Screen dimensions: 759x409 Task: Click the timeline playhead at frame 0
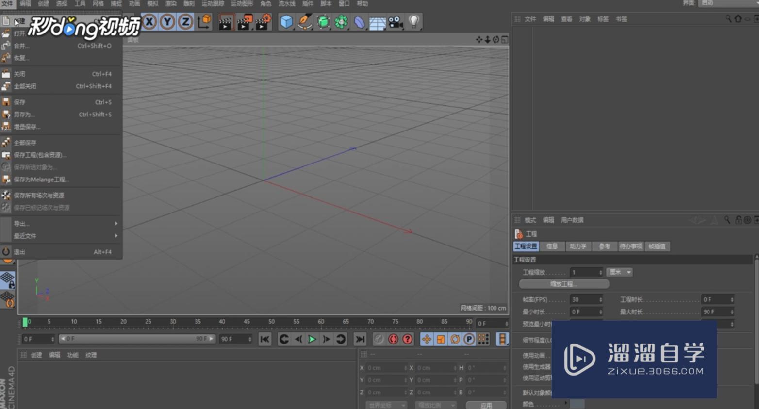[x=25, y=322]
